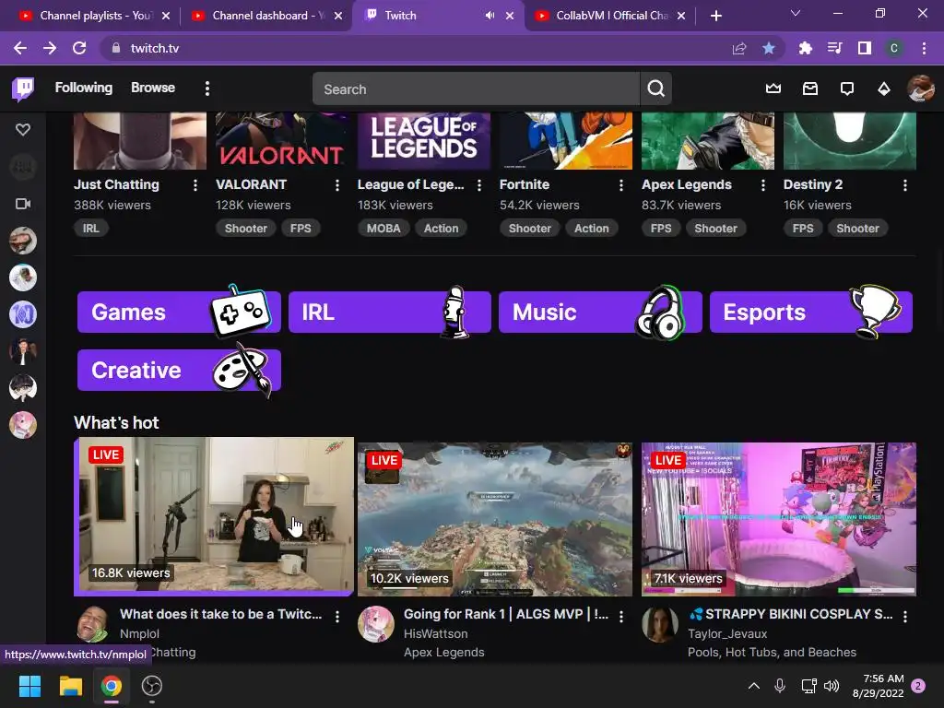
Task: Open the Following tab
Action: [x=84, y=88]
